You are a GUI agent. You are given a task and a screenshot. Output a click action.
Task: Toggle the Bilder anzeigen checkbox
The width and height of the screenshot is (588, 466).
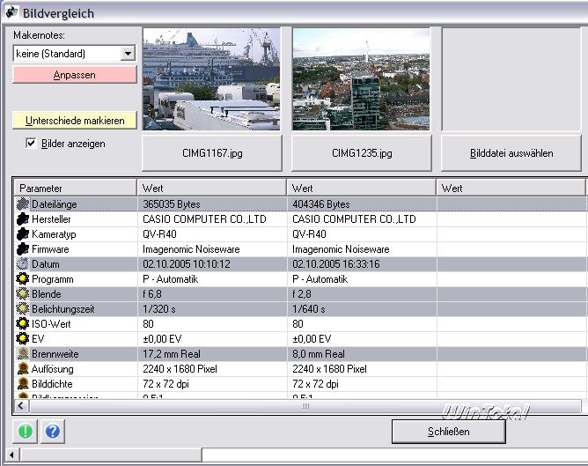[x=31, y=143]
